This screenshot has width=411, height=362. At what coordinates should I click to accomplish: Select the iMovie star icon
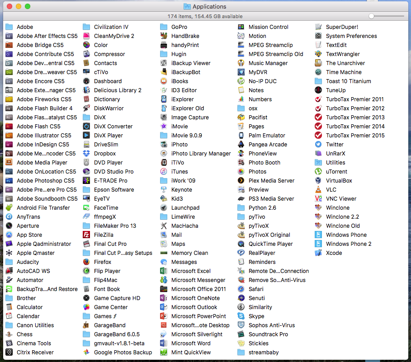164,126
